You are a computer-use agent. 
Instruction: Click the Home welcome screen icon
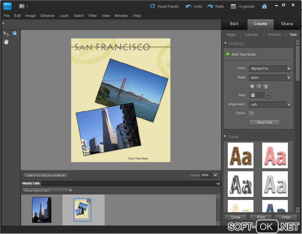pos(264,6)
